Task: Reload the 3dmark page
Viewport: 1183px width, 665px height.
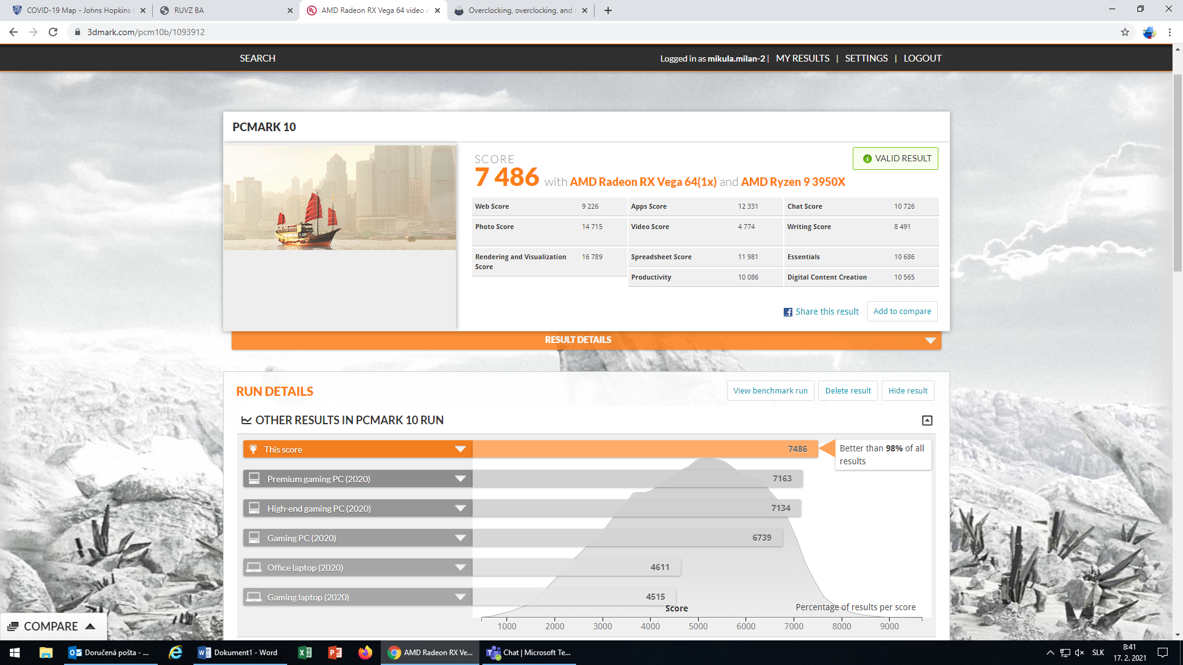Action: (x=53, y=32)
